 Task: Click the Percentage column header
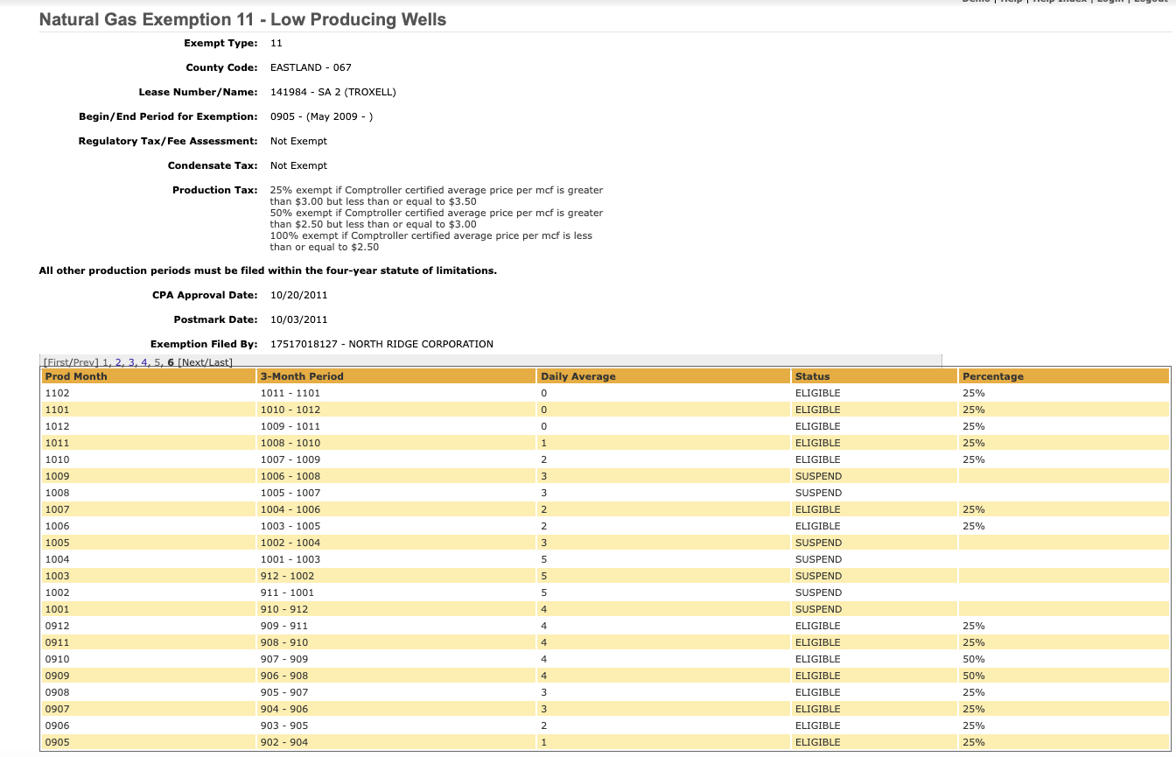click(x=992, y=376)
